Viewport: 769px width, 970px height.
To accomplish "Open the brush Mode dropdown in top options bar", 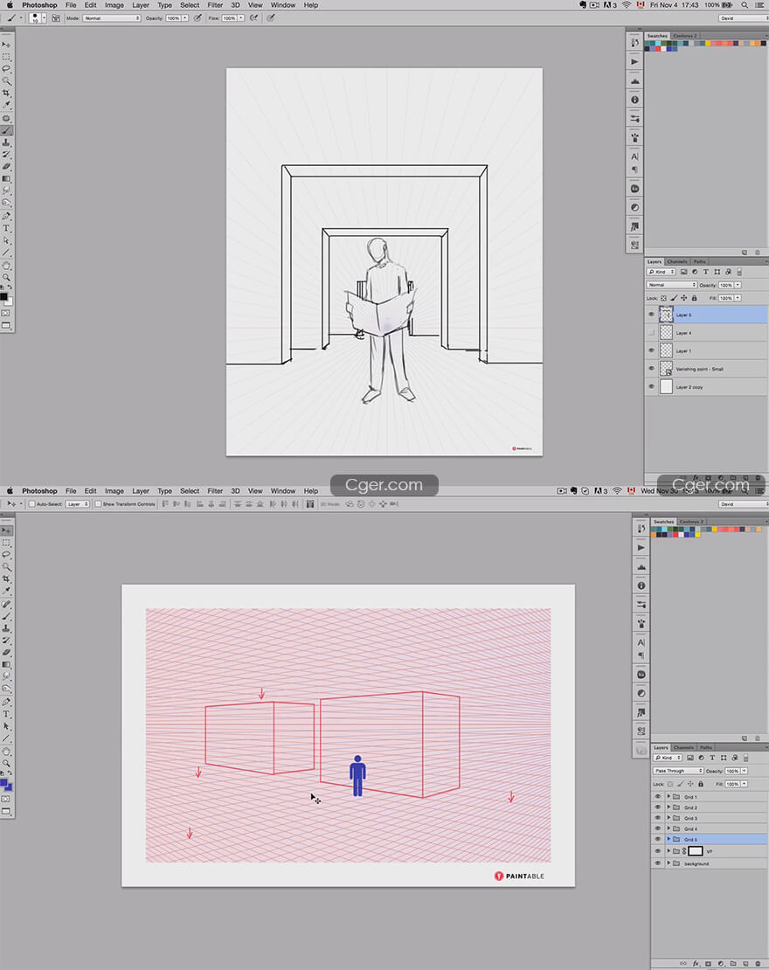I will click(112, 18).
